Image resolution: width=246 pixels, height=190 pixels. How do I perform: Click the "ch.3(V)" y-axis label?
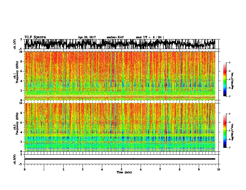point(15,159)
